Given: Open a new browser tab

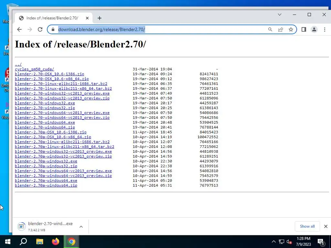Looking at the screenshot, I should coord(100,18).
